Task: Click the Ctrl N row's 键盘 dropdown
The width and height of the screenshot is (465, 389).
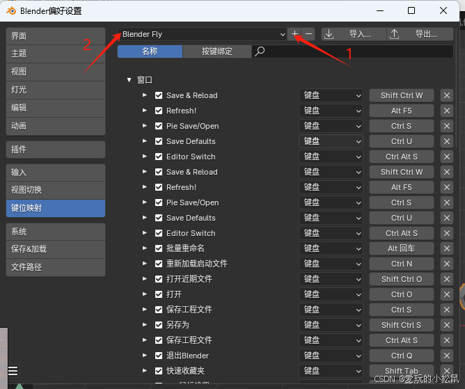Action: click(x=331, y=264)
